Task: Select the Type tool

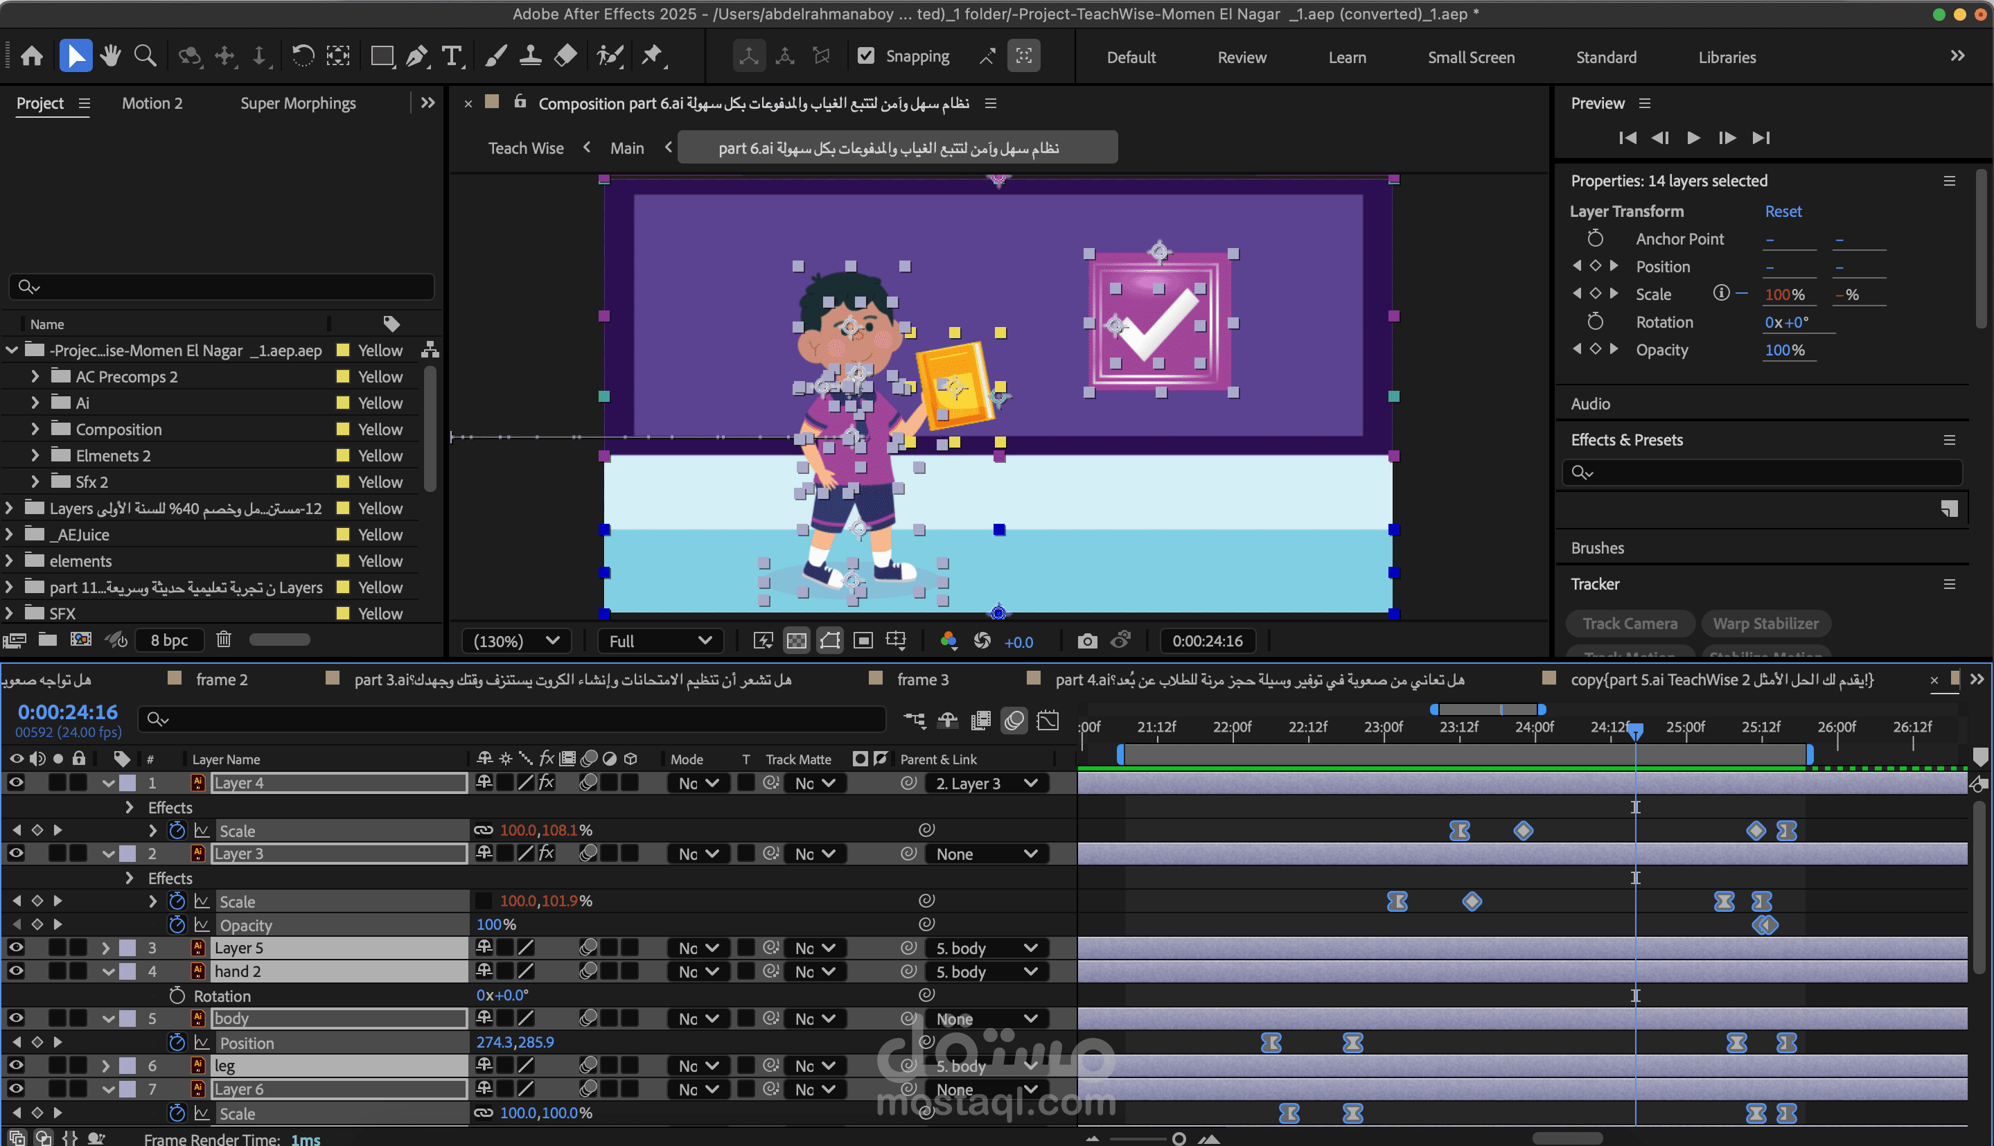Action: [452, 56]
